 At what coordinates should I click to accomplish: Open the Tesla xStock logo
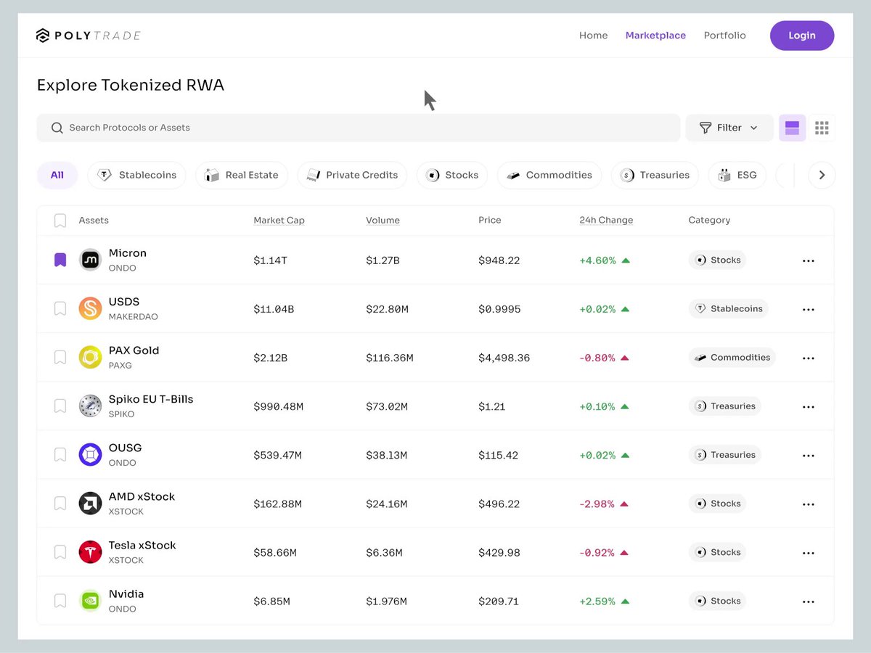[x=90, y=551]
